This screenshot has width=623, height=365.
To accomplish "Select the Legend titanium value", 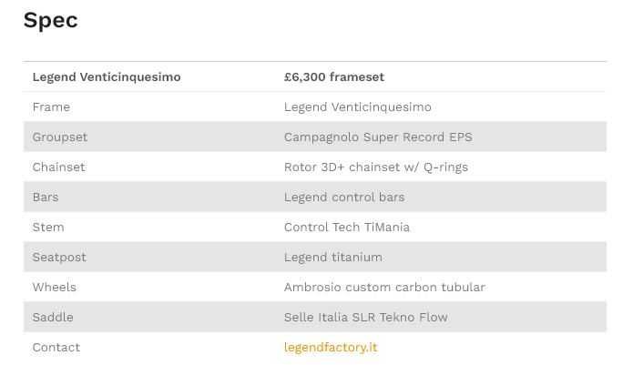I will 333,258.
